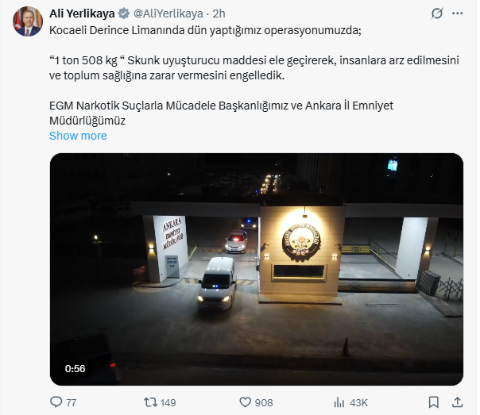View post analytics via bar chart icon

(x=339, y=402)
